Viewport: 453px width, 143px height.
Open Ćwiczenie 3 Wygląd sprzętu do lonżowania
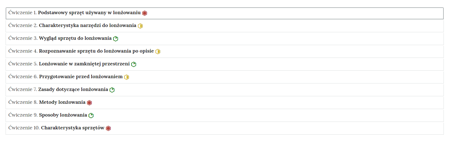click(x=75, y=38)
